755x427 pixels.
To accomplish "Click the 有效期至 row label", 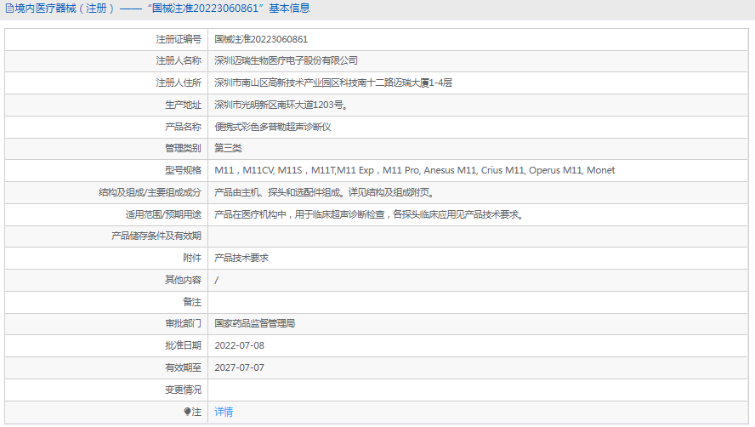I will point(183,367).
